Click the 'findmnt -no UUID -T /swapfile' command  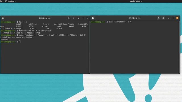[x=35, y=31]
